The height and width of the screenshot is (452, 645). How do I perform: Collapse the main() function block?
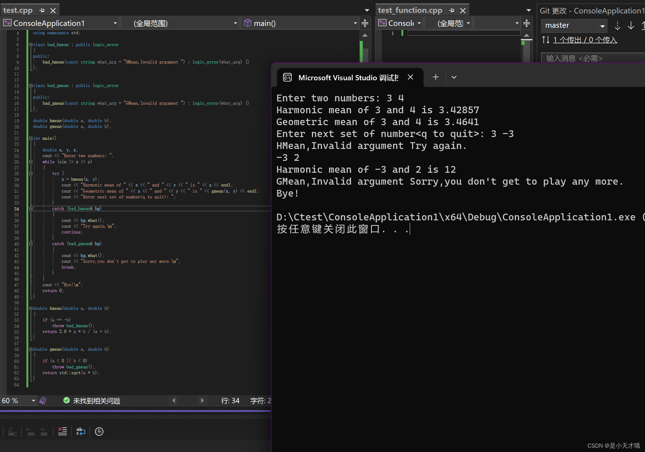click(31, 138)
